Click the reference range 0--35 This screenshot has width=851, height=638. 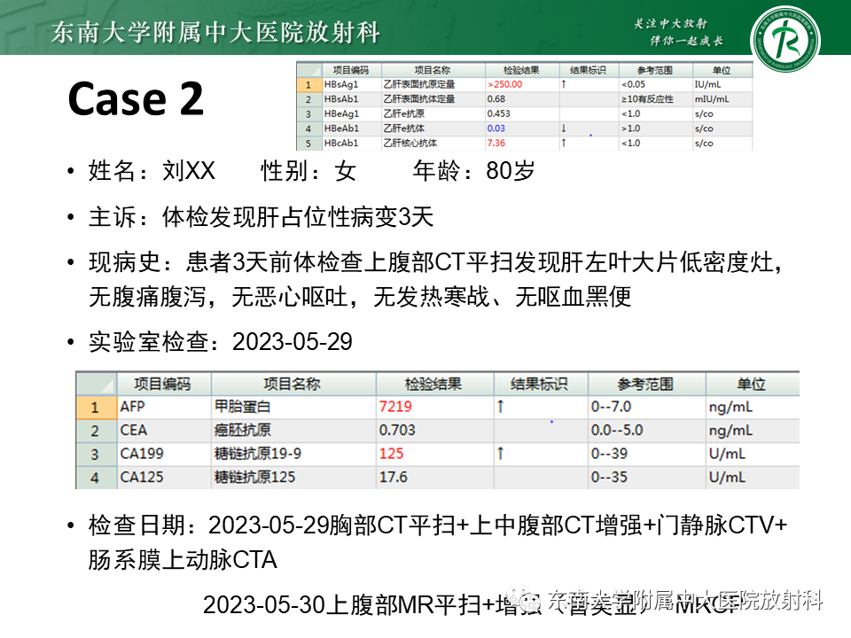(610, 478)
